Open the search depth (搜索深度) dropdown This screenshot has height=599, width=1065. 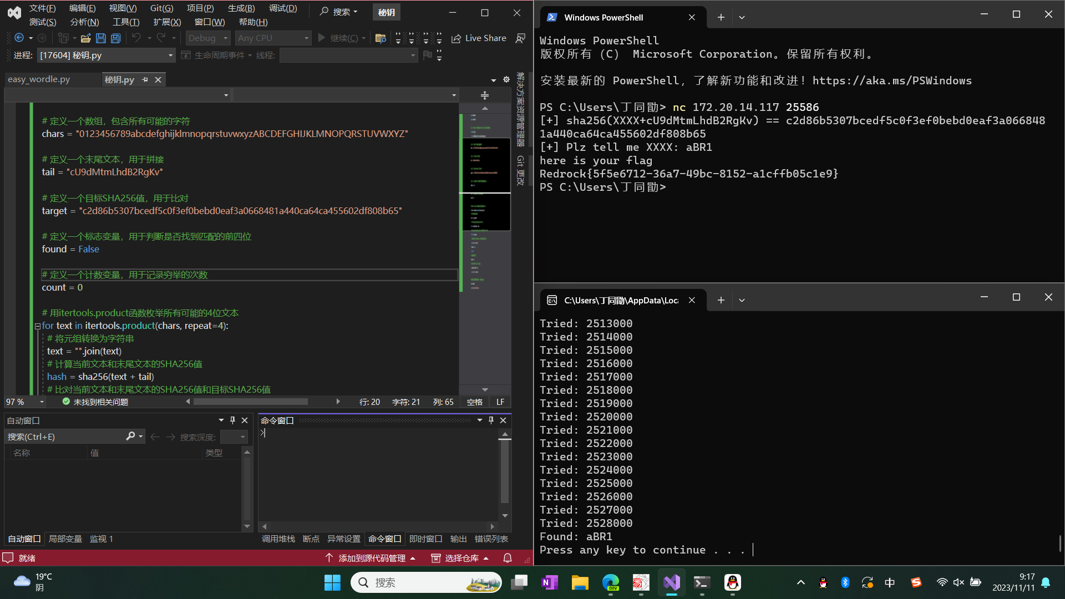pos(234,436)
